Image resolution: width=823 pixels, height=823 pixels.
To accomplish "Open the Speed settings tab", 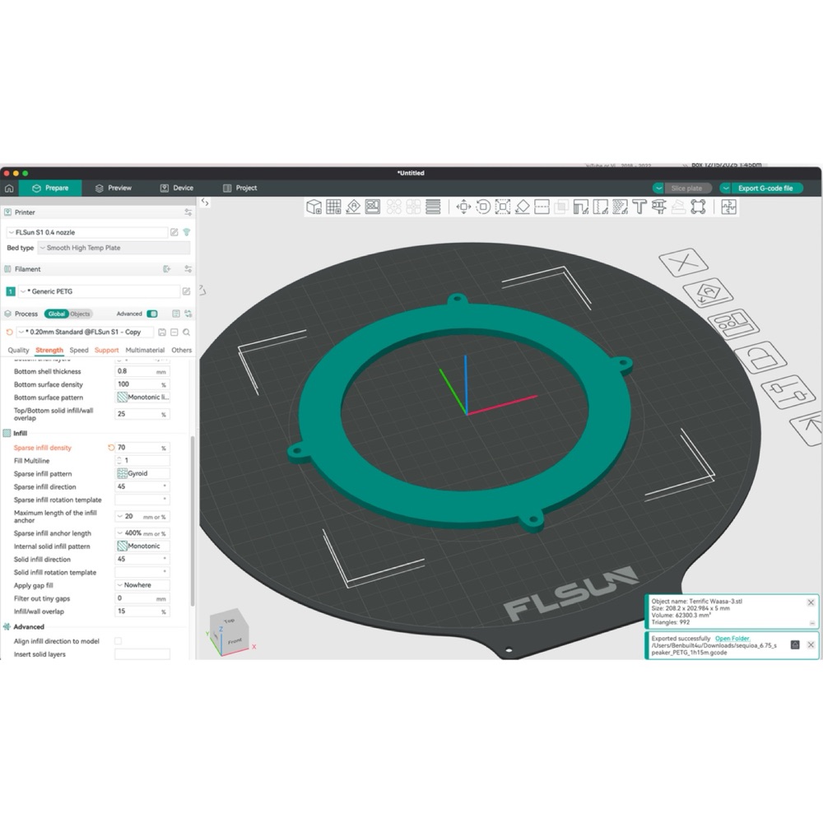I will point(79,350).
